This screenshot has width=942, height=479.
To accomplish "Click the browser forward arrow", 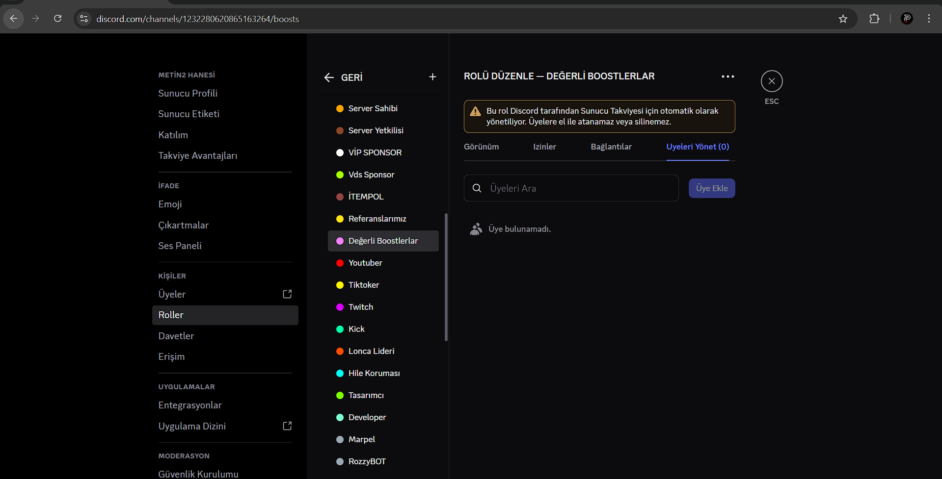I will 35,19.
